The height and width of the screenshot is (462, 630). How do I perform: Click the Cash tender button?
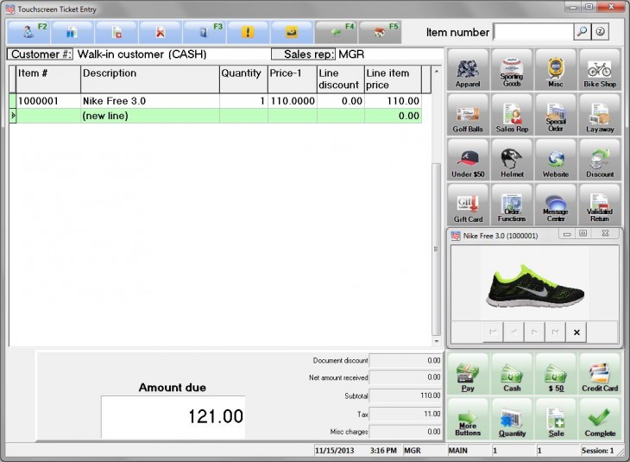(512, 374)
